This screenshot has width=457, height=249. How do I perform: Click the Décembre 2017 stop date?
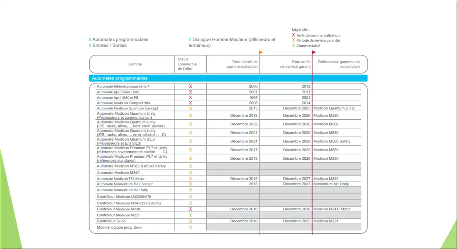point(244,150)
